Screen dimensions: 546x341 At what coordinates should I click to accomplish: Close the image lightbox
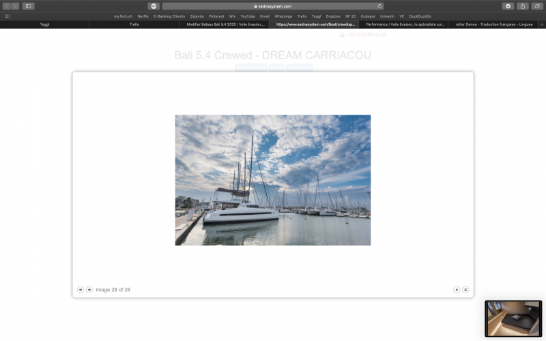[465, 289]
